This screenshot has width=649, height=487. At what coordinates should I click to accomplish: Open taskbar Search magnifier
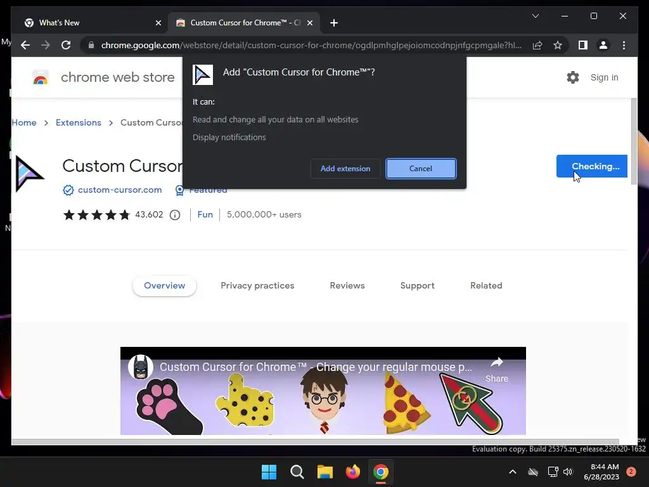tap(297, 472)
